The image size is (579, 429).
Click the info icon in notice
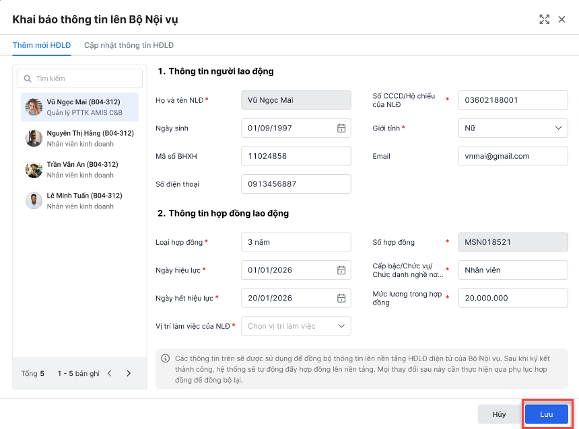click(x=165, y=358)
